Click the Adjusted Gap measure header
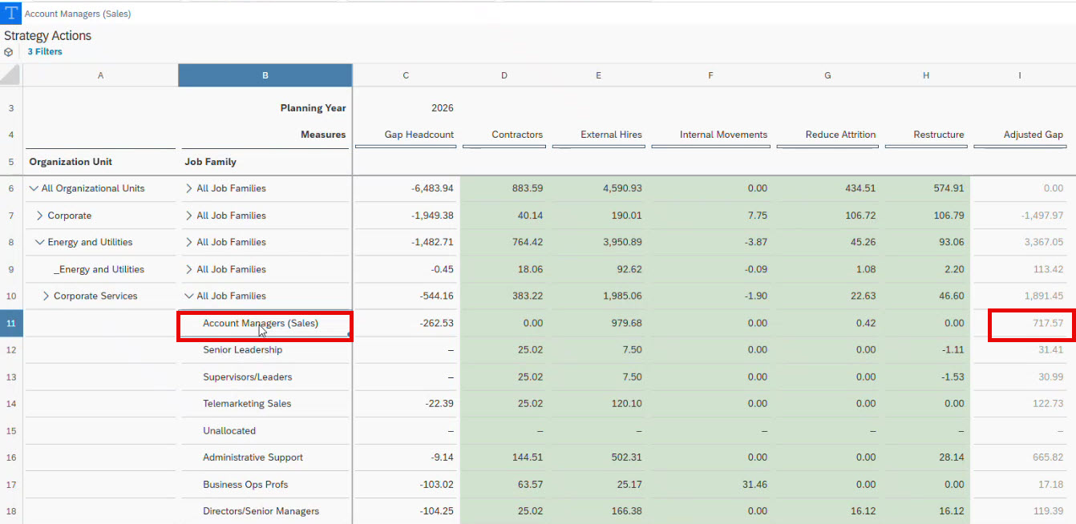This screenshot has width=1076, height=524. [x=1033, y=135]
